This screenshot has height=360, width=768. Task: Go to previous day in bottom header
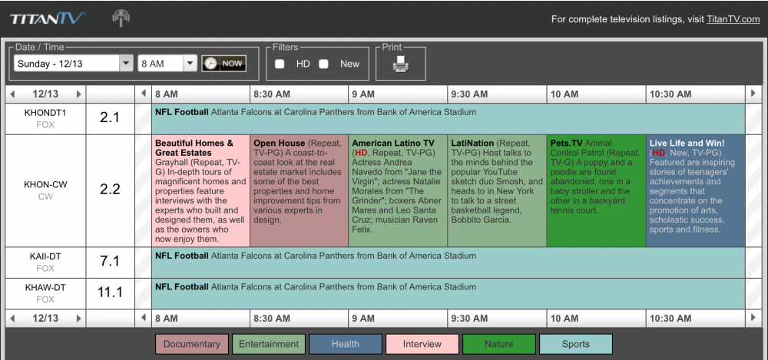coord(12,319)
